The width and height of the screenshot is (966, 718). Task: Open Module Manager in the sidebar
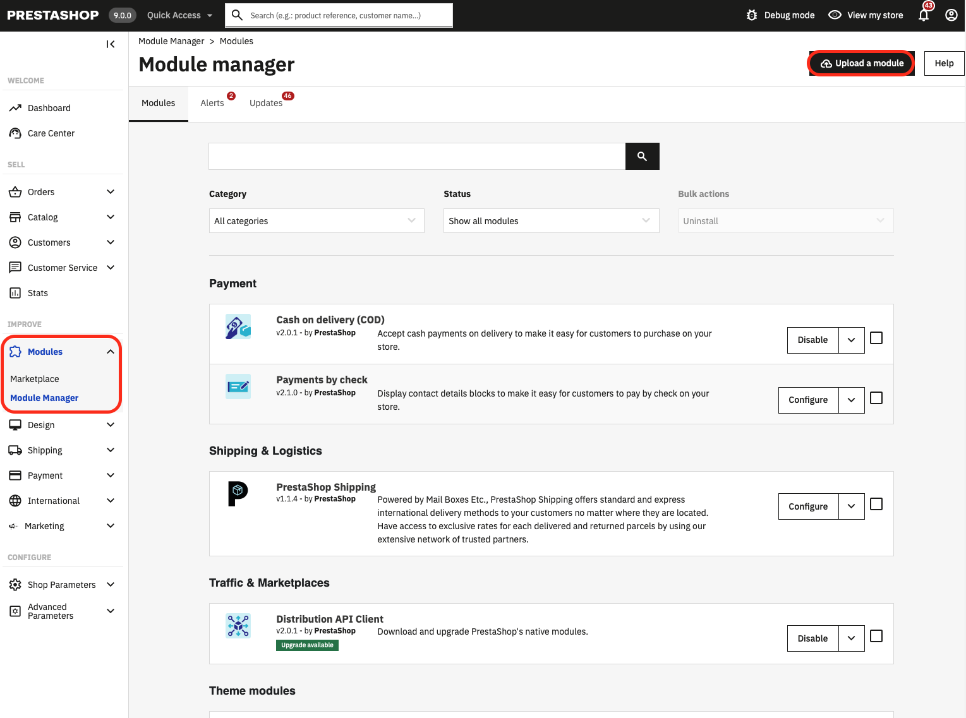pyautogui.click(x=44, y=398)
